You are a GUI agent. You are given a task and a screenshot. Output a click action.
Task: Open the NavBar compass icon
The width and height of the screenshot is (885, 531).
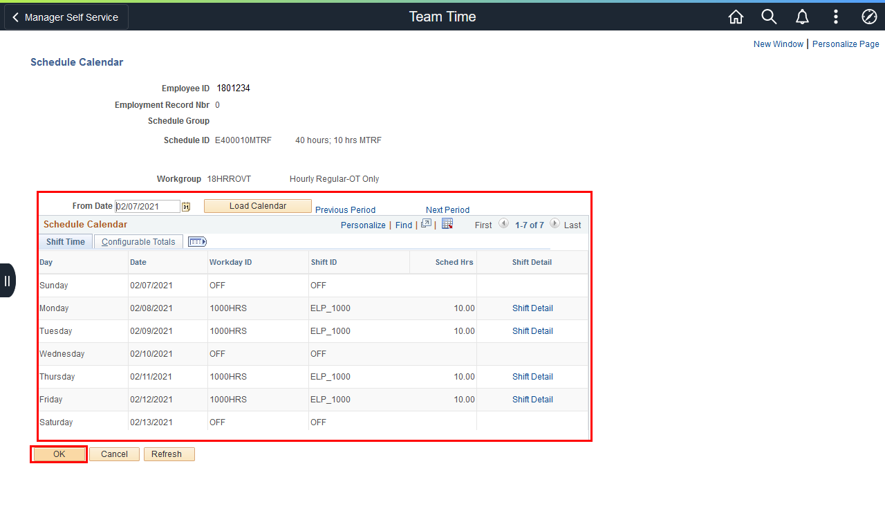(869, 17)
